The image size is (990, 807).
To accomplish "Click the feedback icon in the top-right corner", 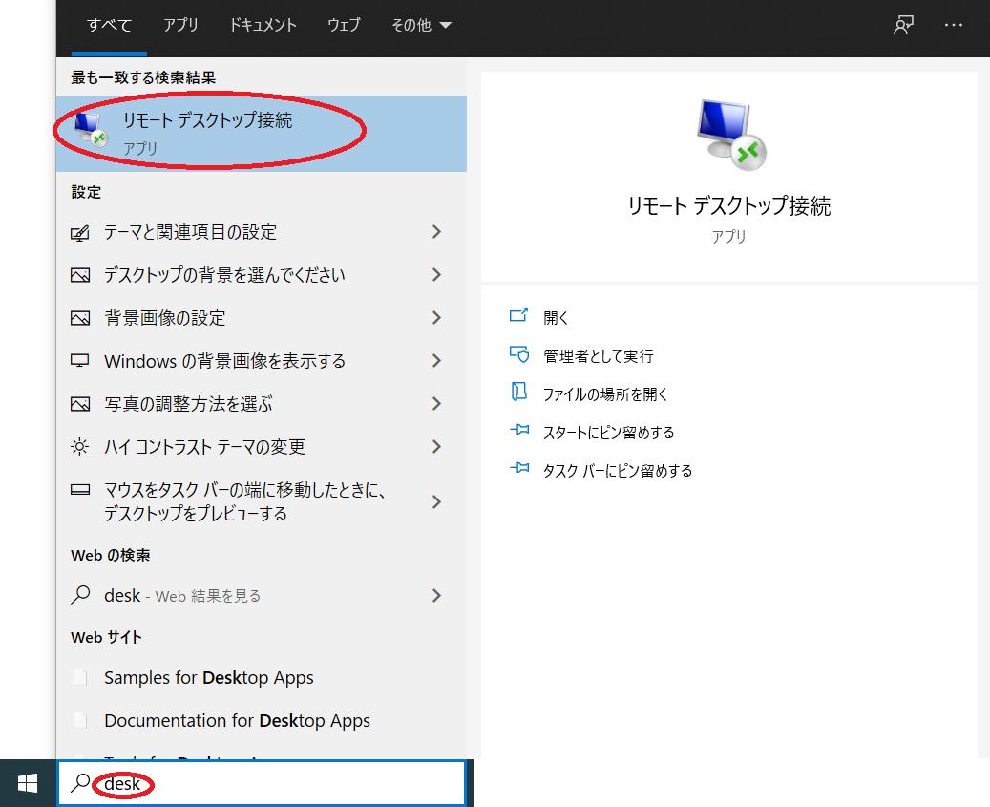I will 902,25.
